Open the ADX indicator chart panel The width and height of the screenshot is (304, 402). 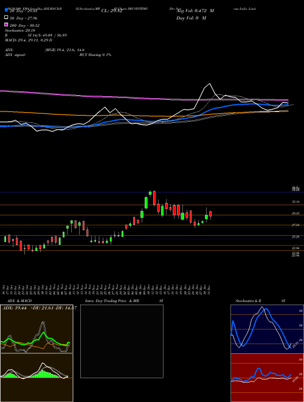36,329
